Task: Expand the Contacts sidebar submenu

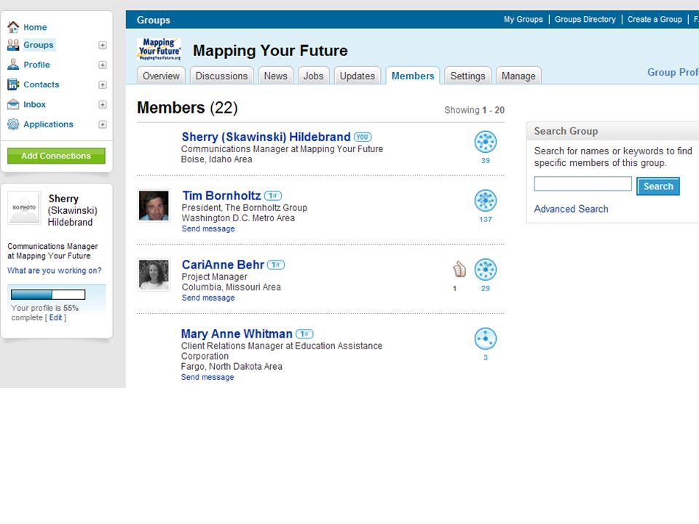Action: pos(103,84)
